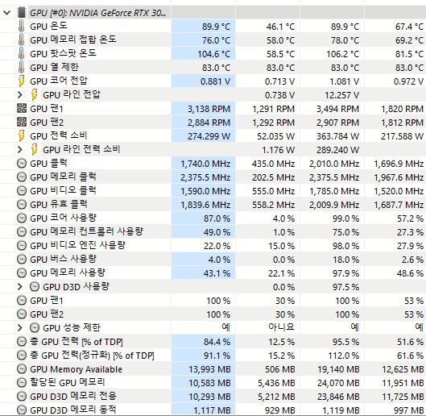Click the 총 GPU 전력 [% of TDP] label
The width and height of the screenshot is (426, 416).
click(77, 342)
